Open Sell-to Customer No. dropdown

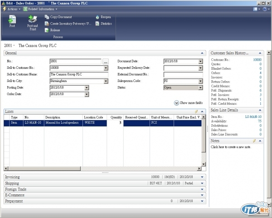tap(106, 68)
